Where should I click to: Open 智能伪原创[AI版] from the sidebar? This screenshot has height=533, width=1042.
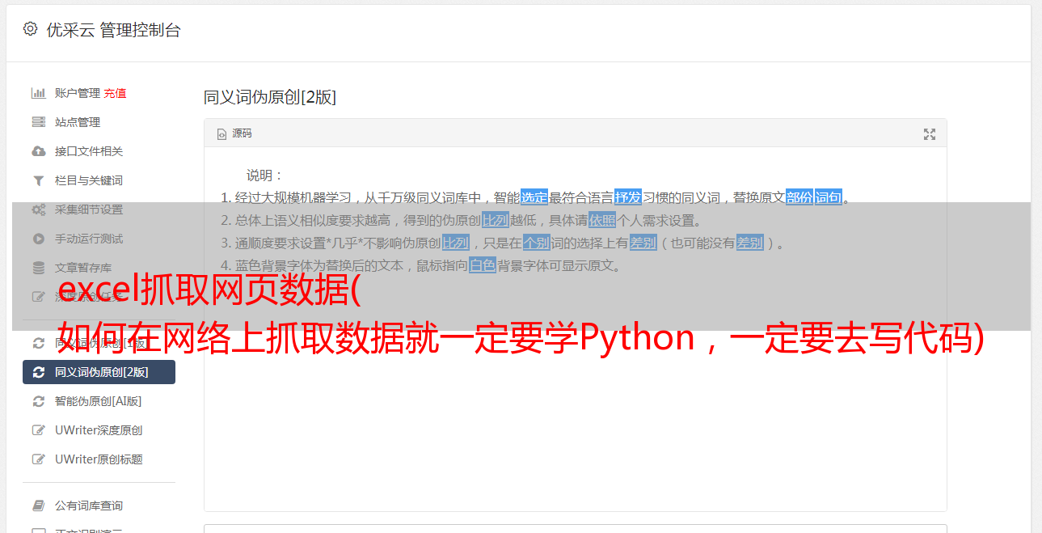(99, 401)
